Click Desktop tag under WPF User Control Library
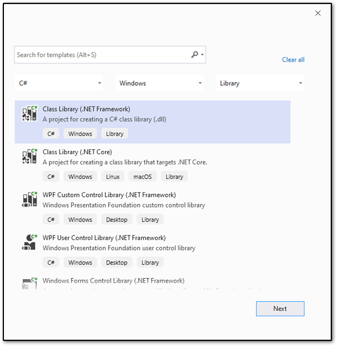Screen dimensions: 337x346 (x=117, y=262)
